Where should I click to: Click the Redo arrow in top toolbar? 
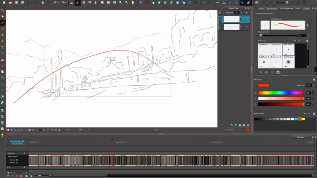(64, 3)
